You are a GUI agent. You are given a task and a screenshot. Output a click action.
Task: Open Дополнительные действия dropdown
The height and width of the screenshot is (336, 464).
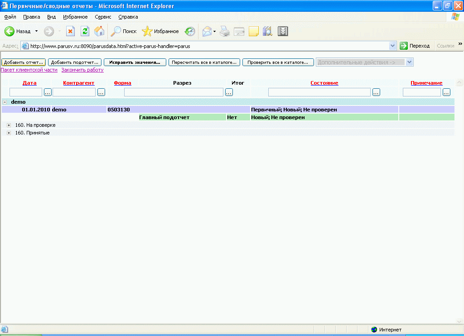365,62
